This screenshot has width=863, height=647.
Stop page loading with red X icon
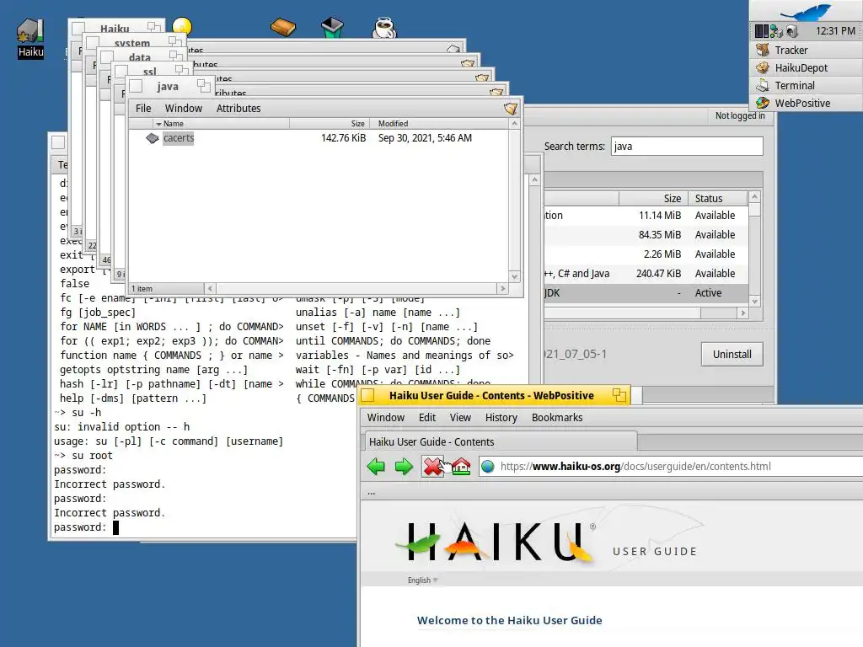pyautogui.click(x=432, y=467)
